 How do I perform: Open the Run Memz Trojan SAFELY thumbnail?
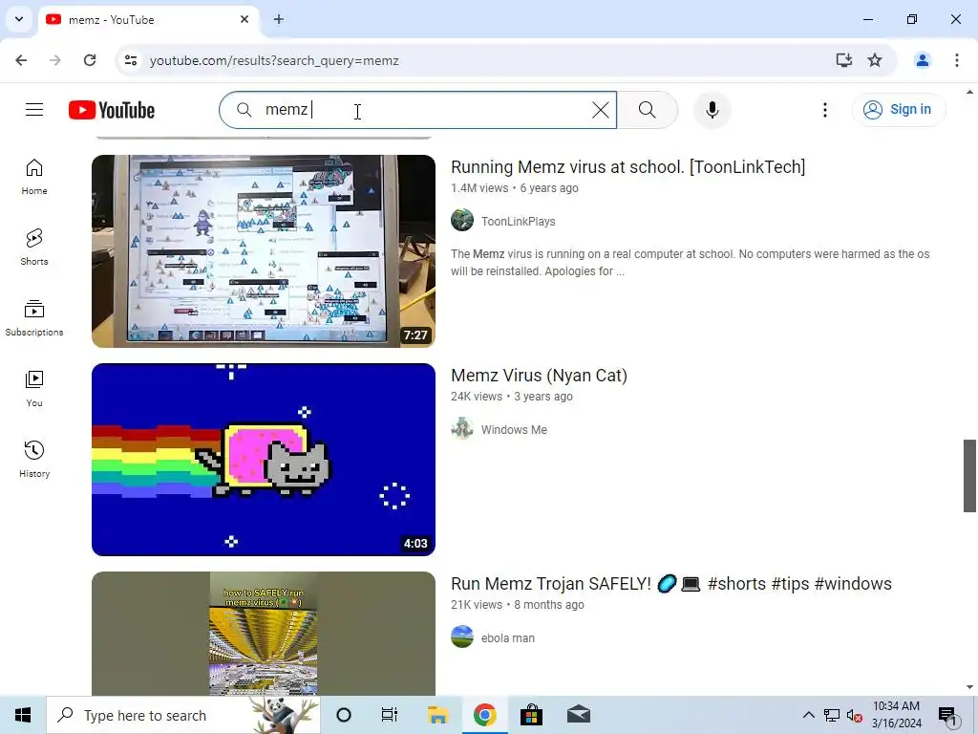tap(264, 634)
